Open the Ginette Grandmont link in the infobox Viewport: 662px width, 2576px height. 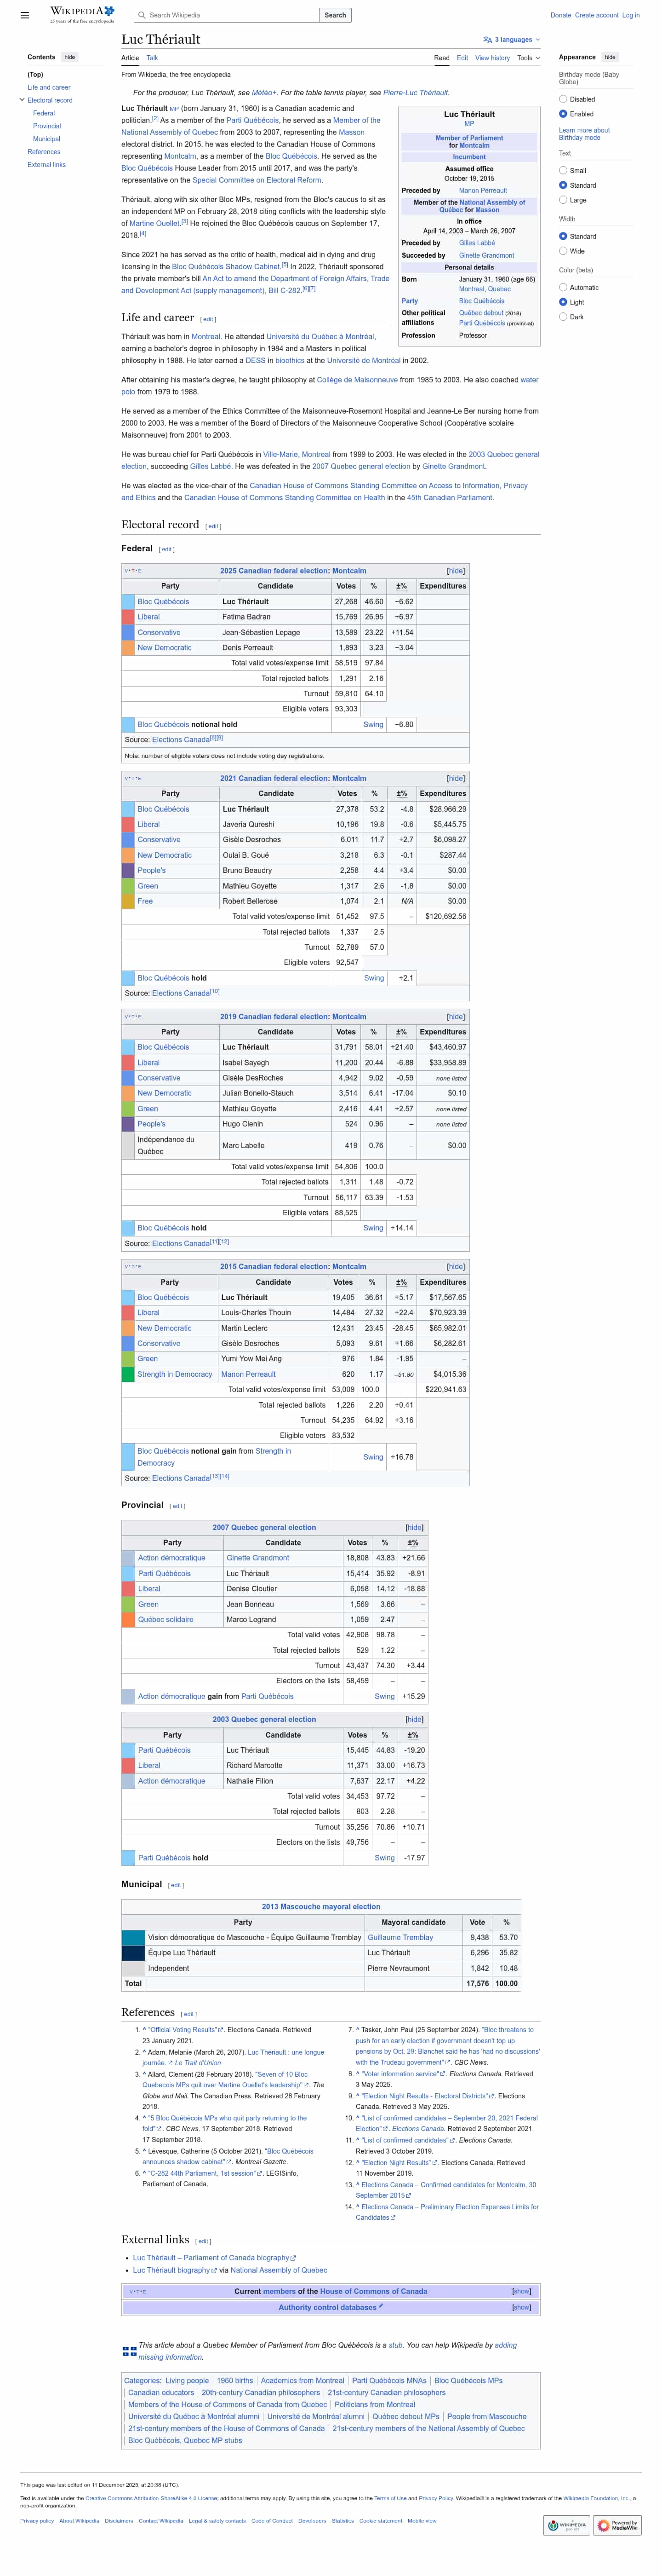coord(487,255)
